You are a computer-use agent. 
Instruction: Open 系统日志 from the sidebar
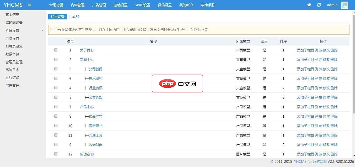tap(12, 70)
